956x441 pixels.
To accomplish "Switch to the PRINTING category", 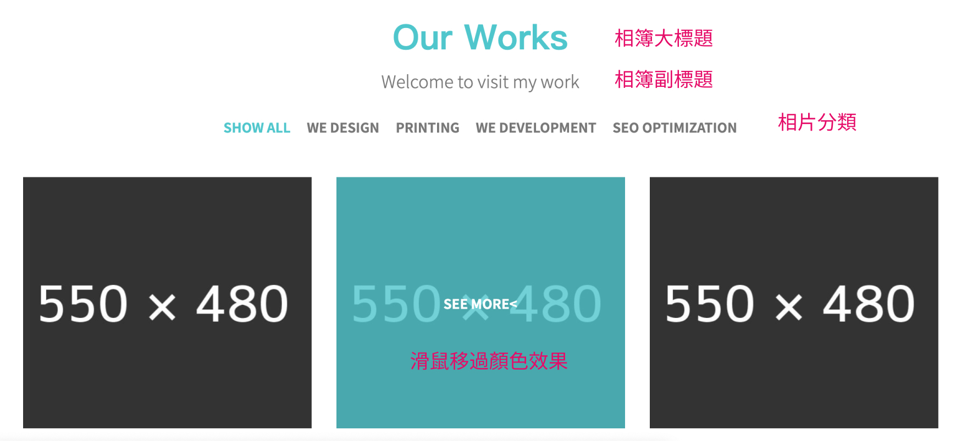I will click(428, 128).
